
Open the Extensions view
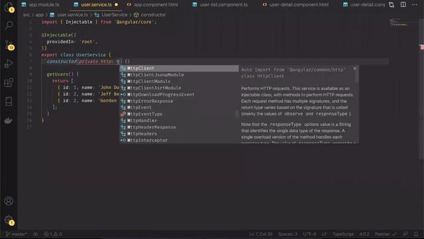pyautogui.click(x=9, y=82)
